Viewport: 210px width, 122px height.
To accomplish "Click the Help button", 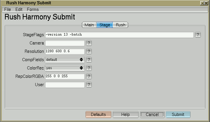I will (125, 115).
